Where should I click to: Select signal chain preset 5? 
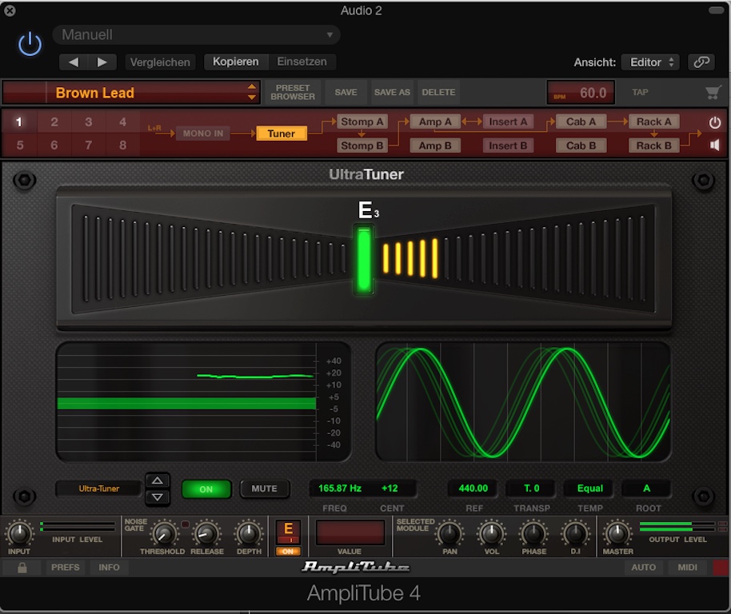pos(19,146)
